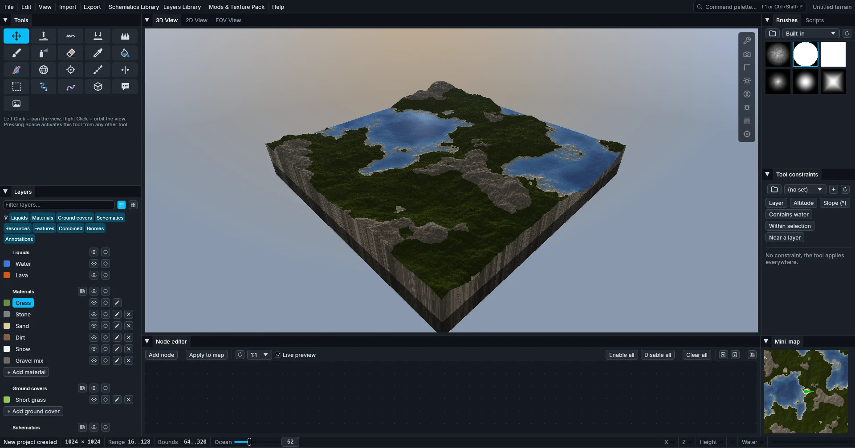Toggle visibility of the Snow material
Viewport: 855px width, 448px height.
94,349
